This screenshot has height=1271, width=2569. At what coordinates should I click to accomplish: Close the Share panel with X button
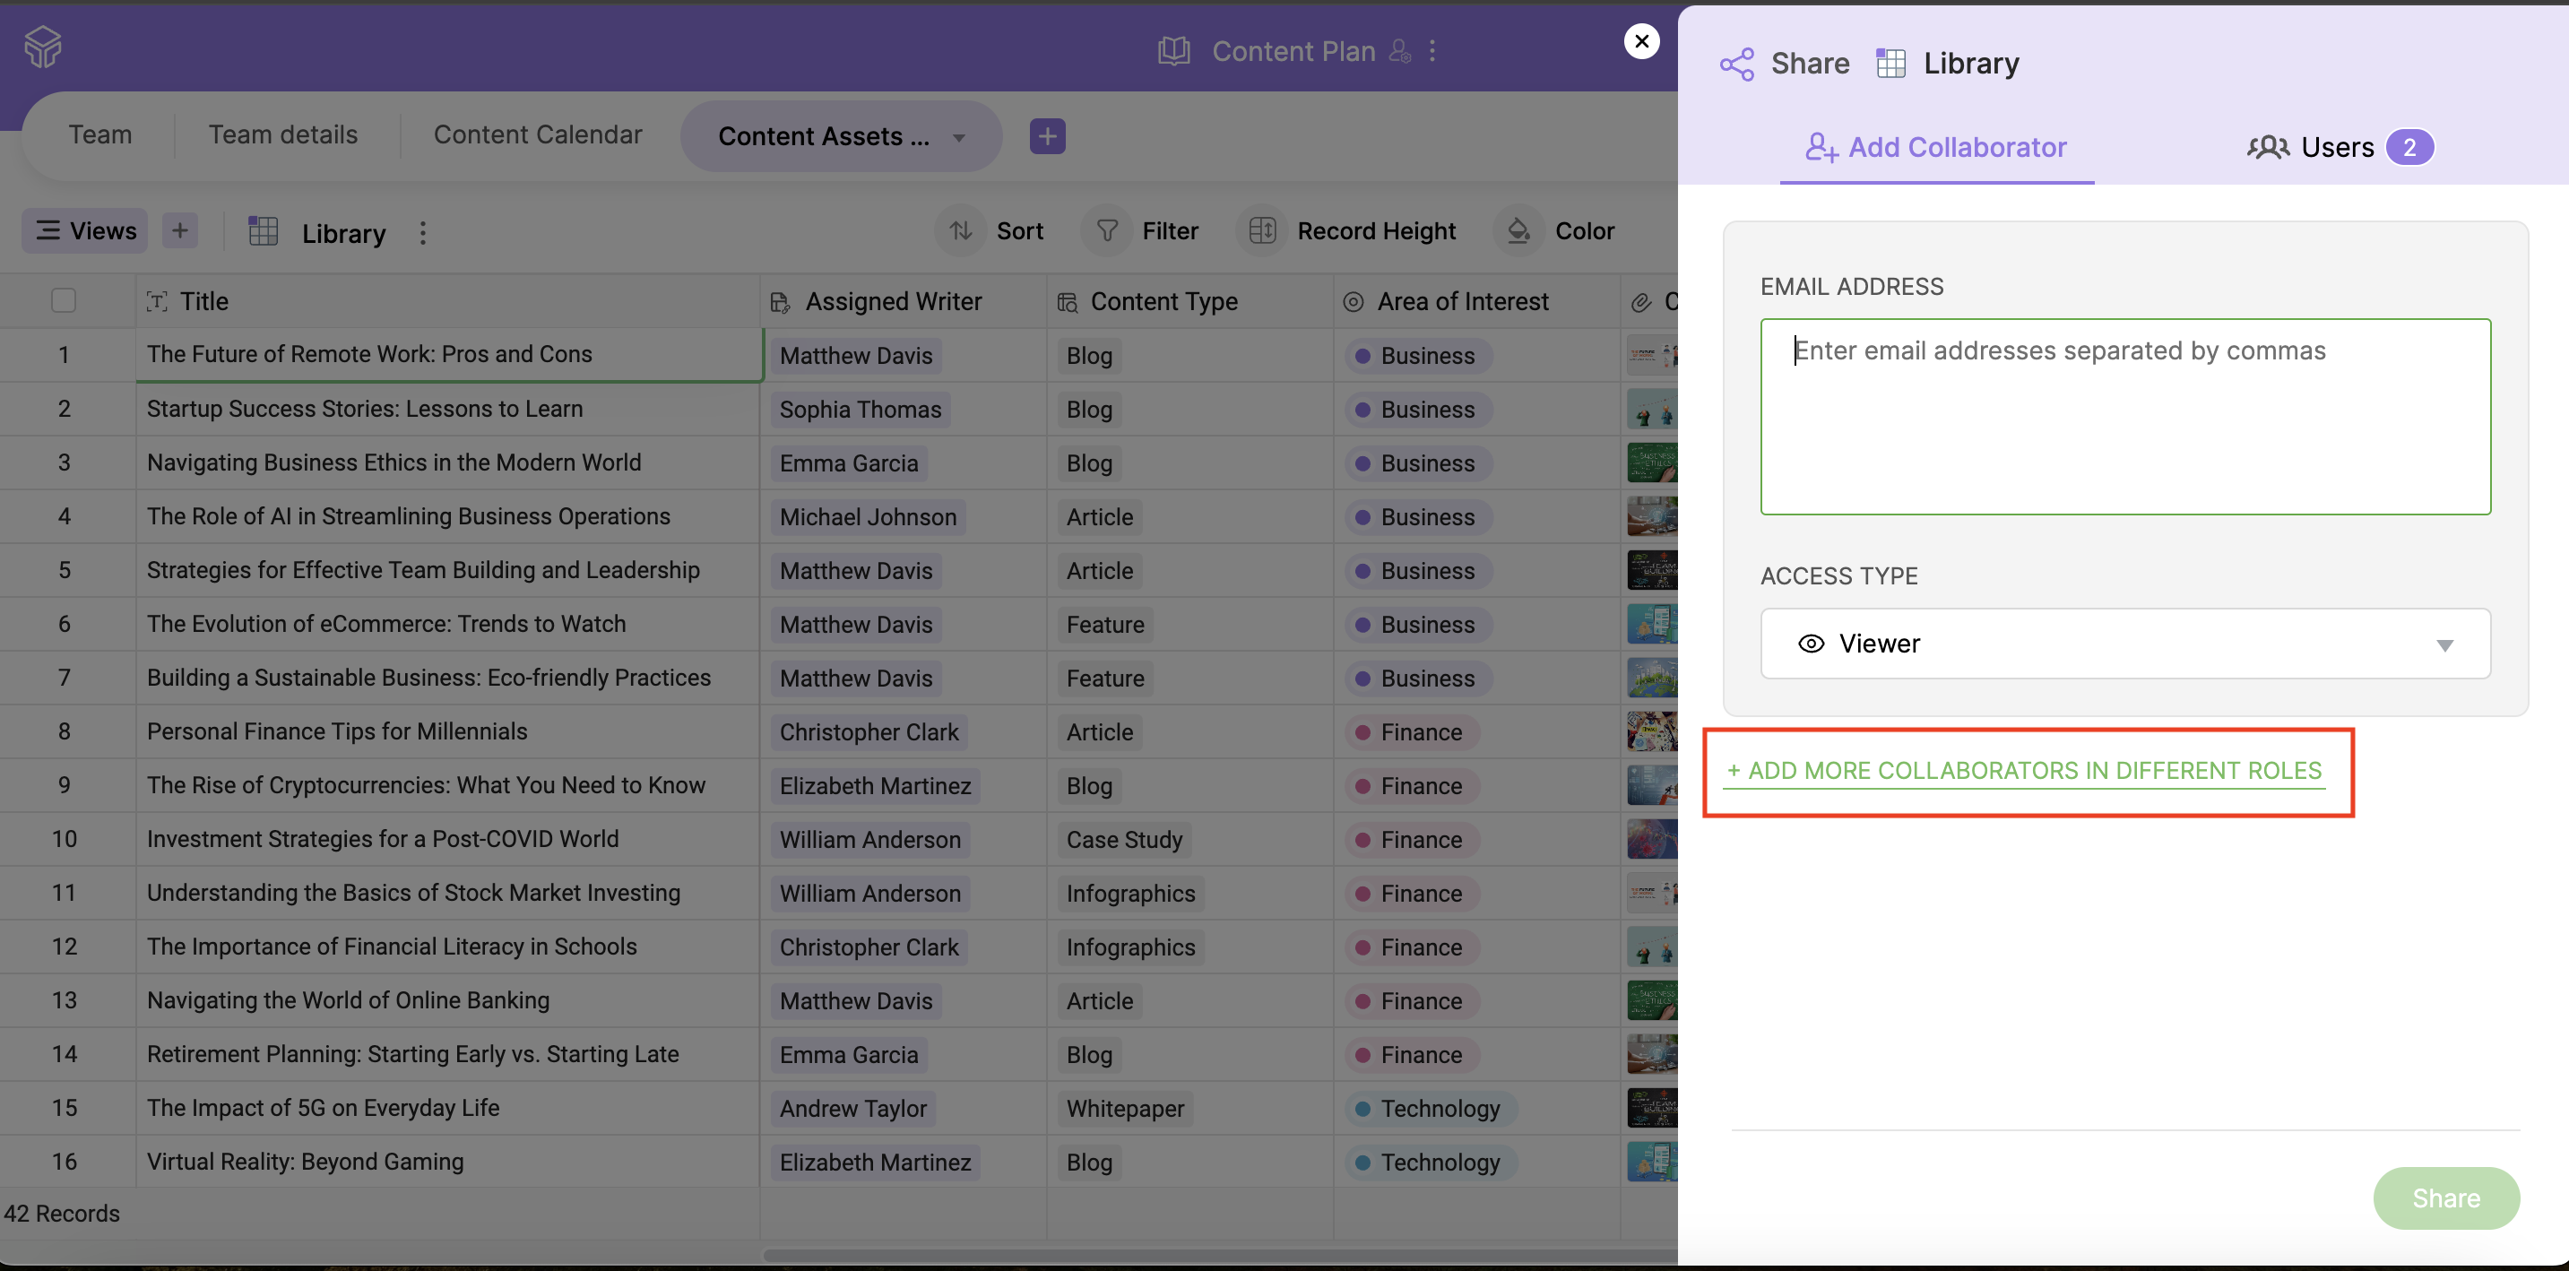(x=1641, y=42)
